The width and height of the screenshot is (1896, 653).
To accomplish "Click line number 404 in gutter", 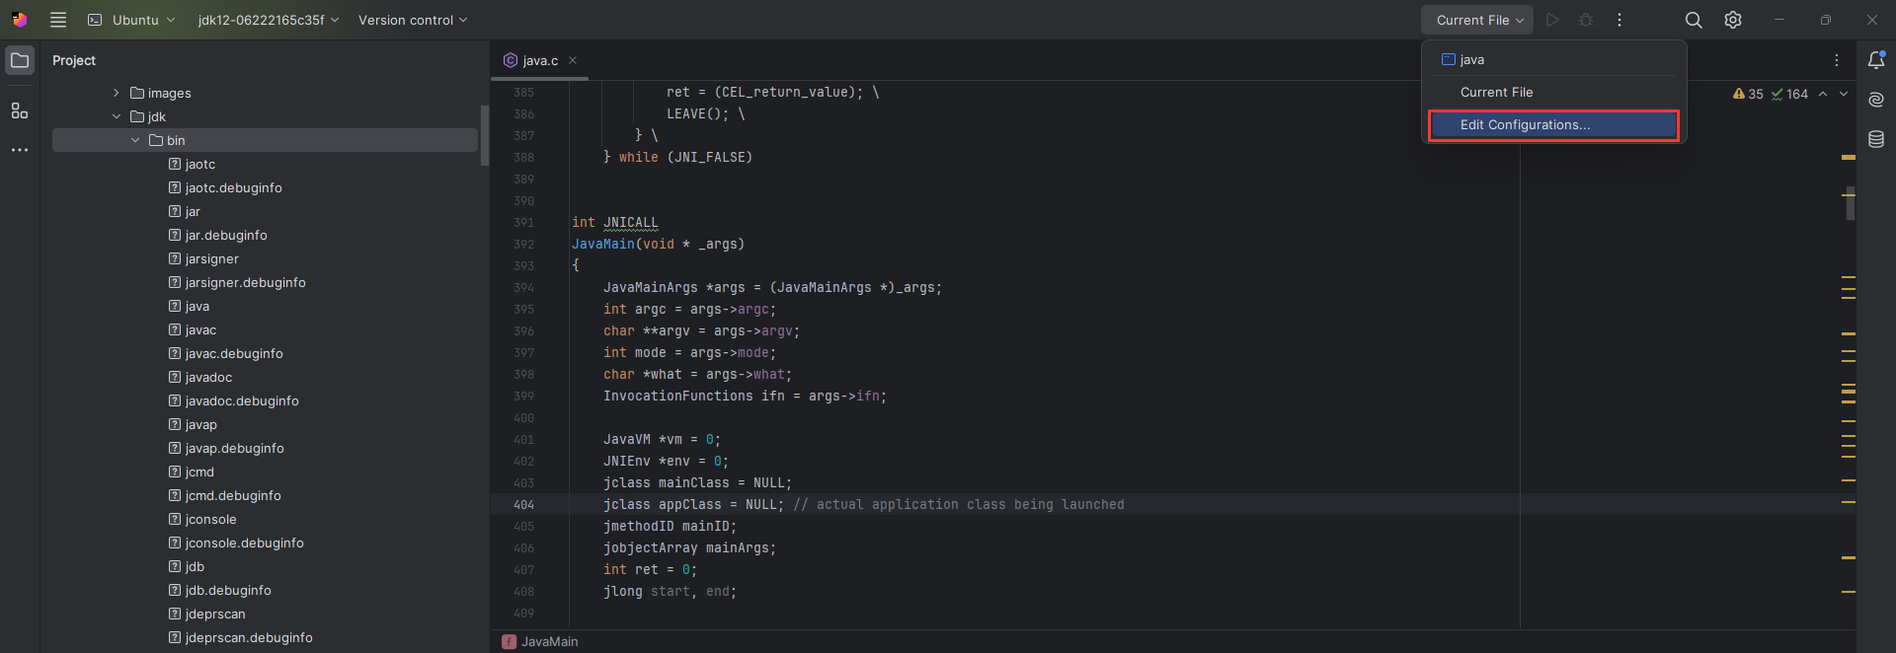I will click(x=523, y=504).
